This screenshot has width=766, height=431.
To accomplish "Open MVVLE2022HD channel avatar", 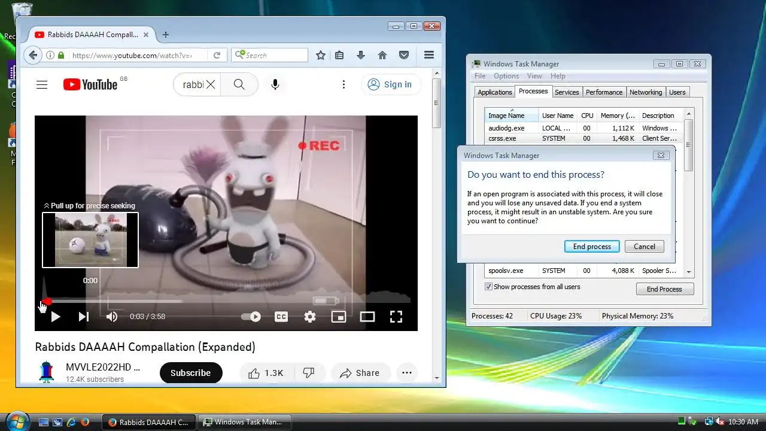I will (46, 372).
